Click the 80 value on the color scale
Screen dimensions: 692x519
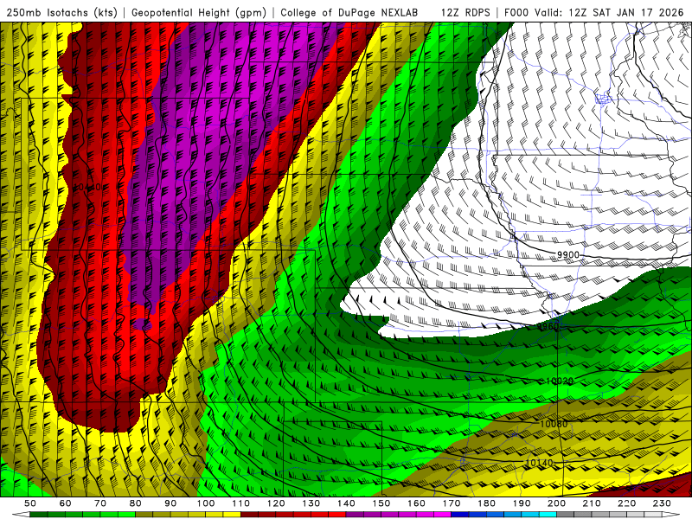tap(136, 503)
